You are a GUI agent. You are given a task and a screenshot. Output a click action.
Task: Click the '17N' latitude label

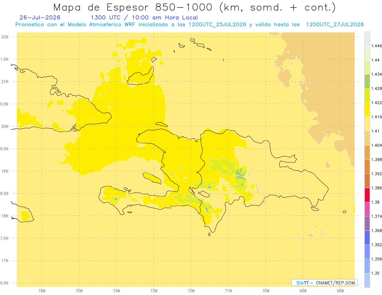click(x=4, y=261)
